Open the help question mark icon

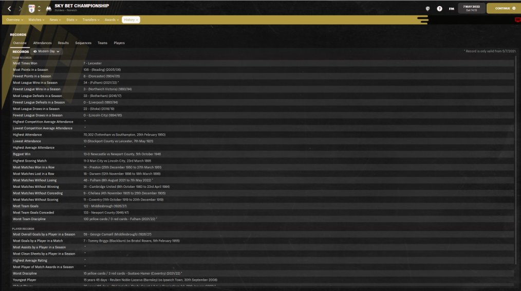click(439, 9)
